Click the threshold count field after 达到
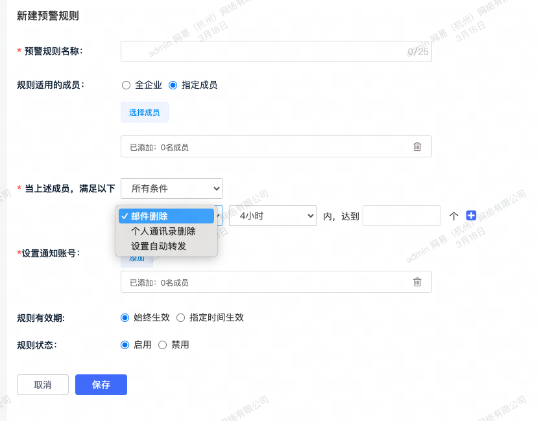Viewport: 541px width, 421px height. point(402,216)
